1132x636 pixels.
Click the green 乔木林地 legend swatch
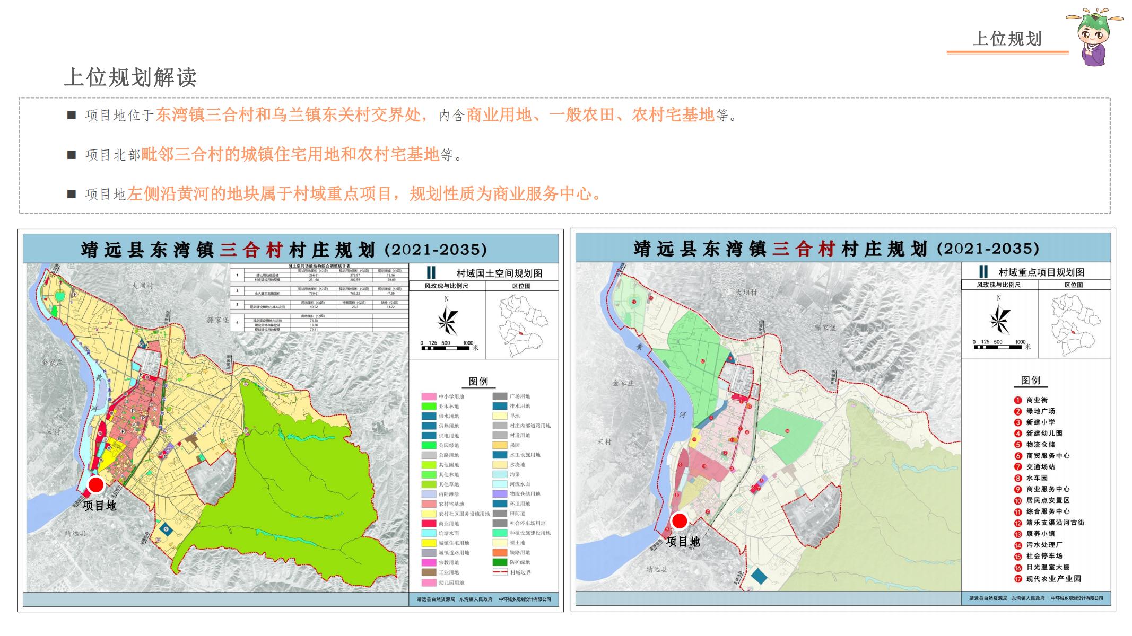[x=429, y=407]
